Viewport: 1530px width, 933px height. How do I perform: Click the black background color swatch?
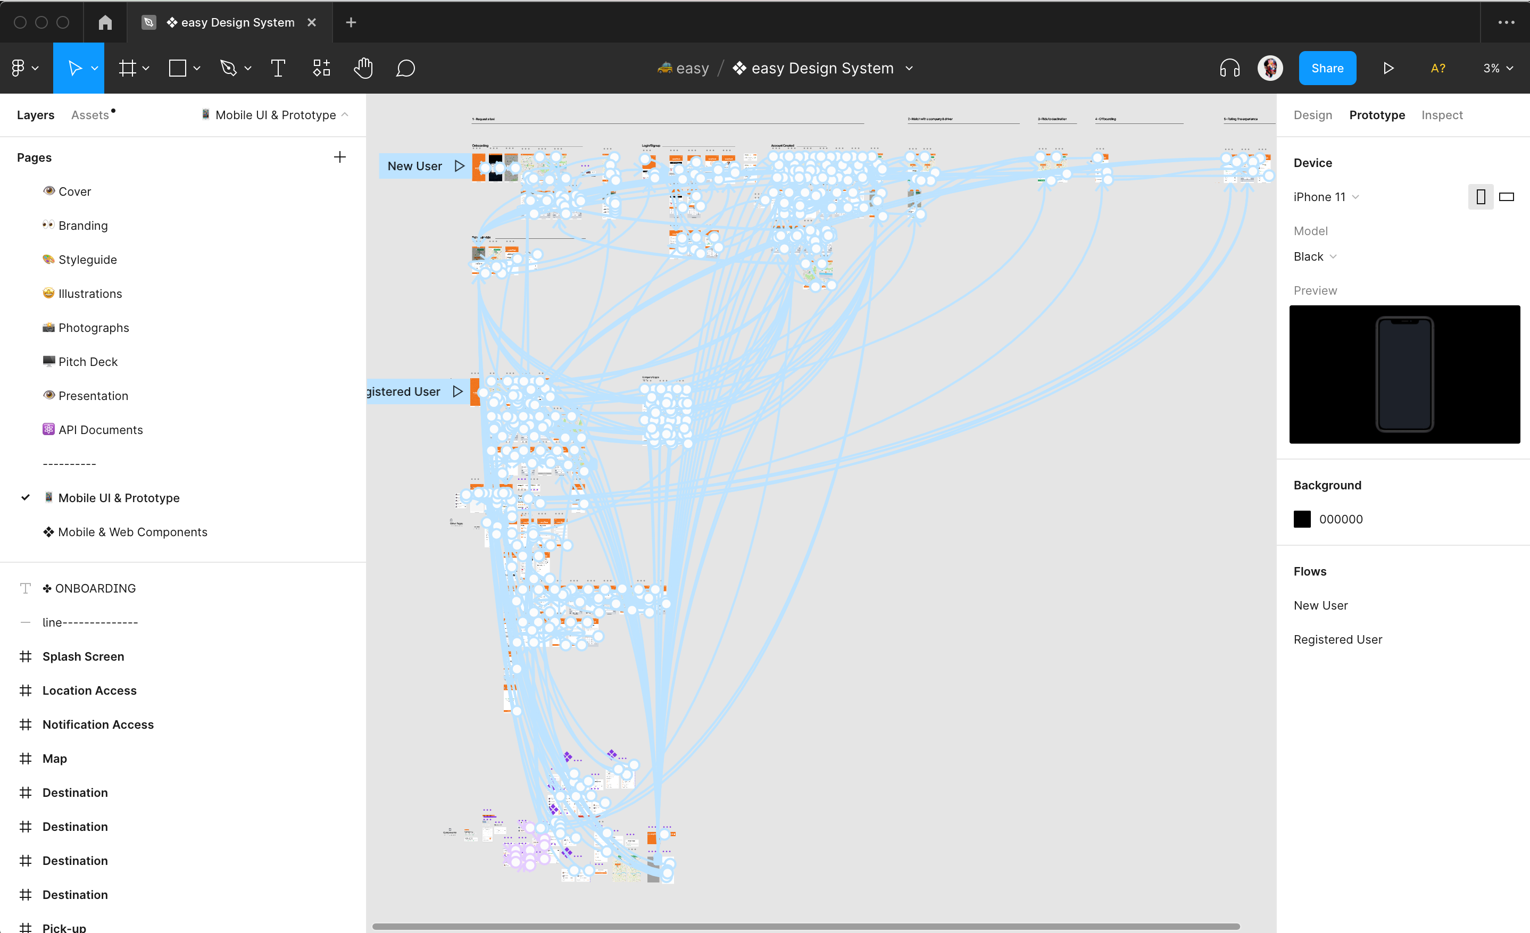pyautogui.click(x=1302, y=519)
